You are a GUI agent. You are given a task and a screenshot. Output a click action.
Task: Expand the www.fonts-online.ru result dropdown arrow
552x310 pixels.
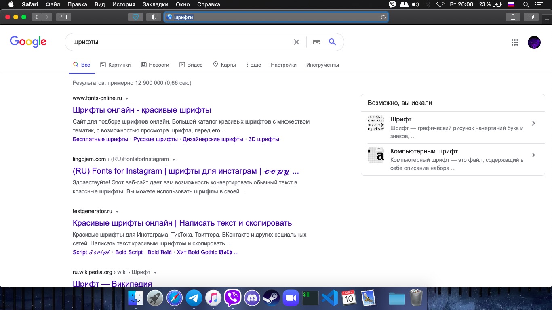click(x=127, y=98)
